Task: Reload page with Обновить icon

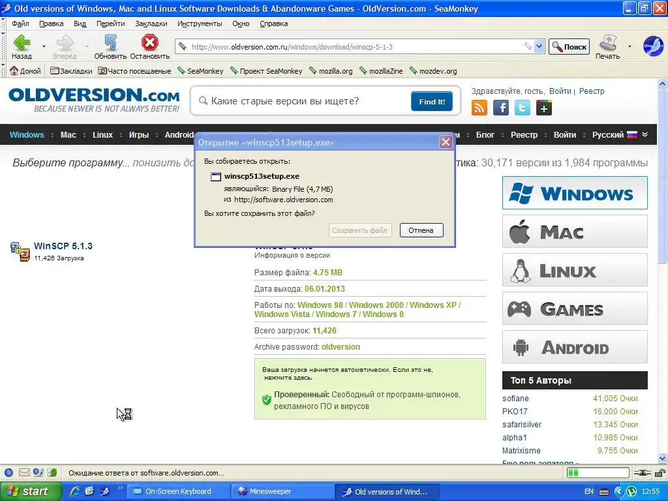Action: point(110,46)
